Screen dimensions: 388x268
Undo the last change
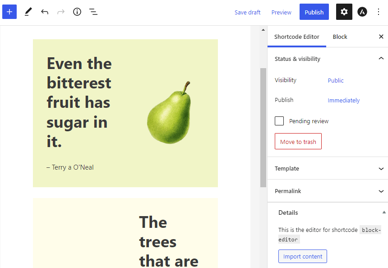(x=45, y=12)
